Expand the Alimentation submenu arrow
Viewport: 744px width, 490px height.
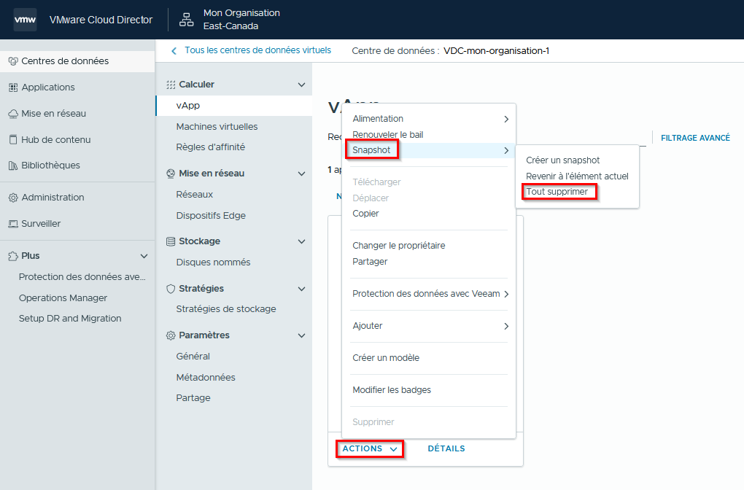coord(506,119)
